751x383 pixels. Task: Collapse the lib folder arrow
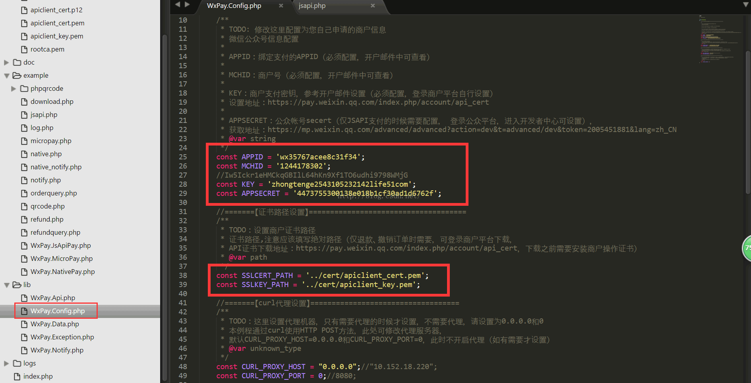click(6, 285)
